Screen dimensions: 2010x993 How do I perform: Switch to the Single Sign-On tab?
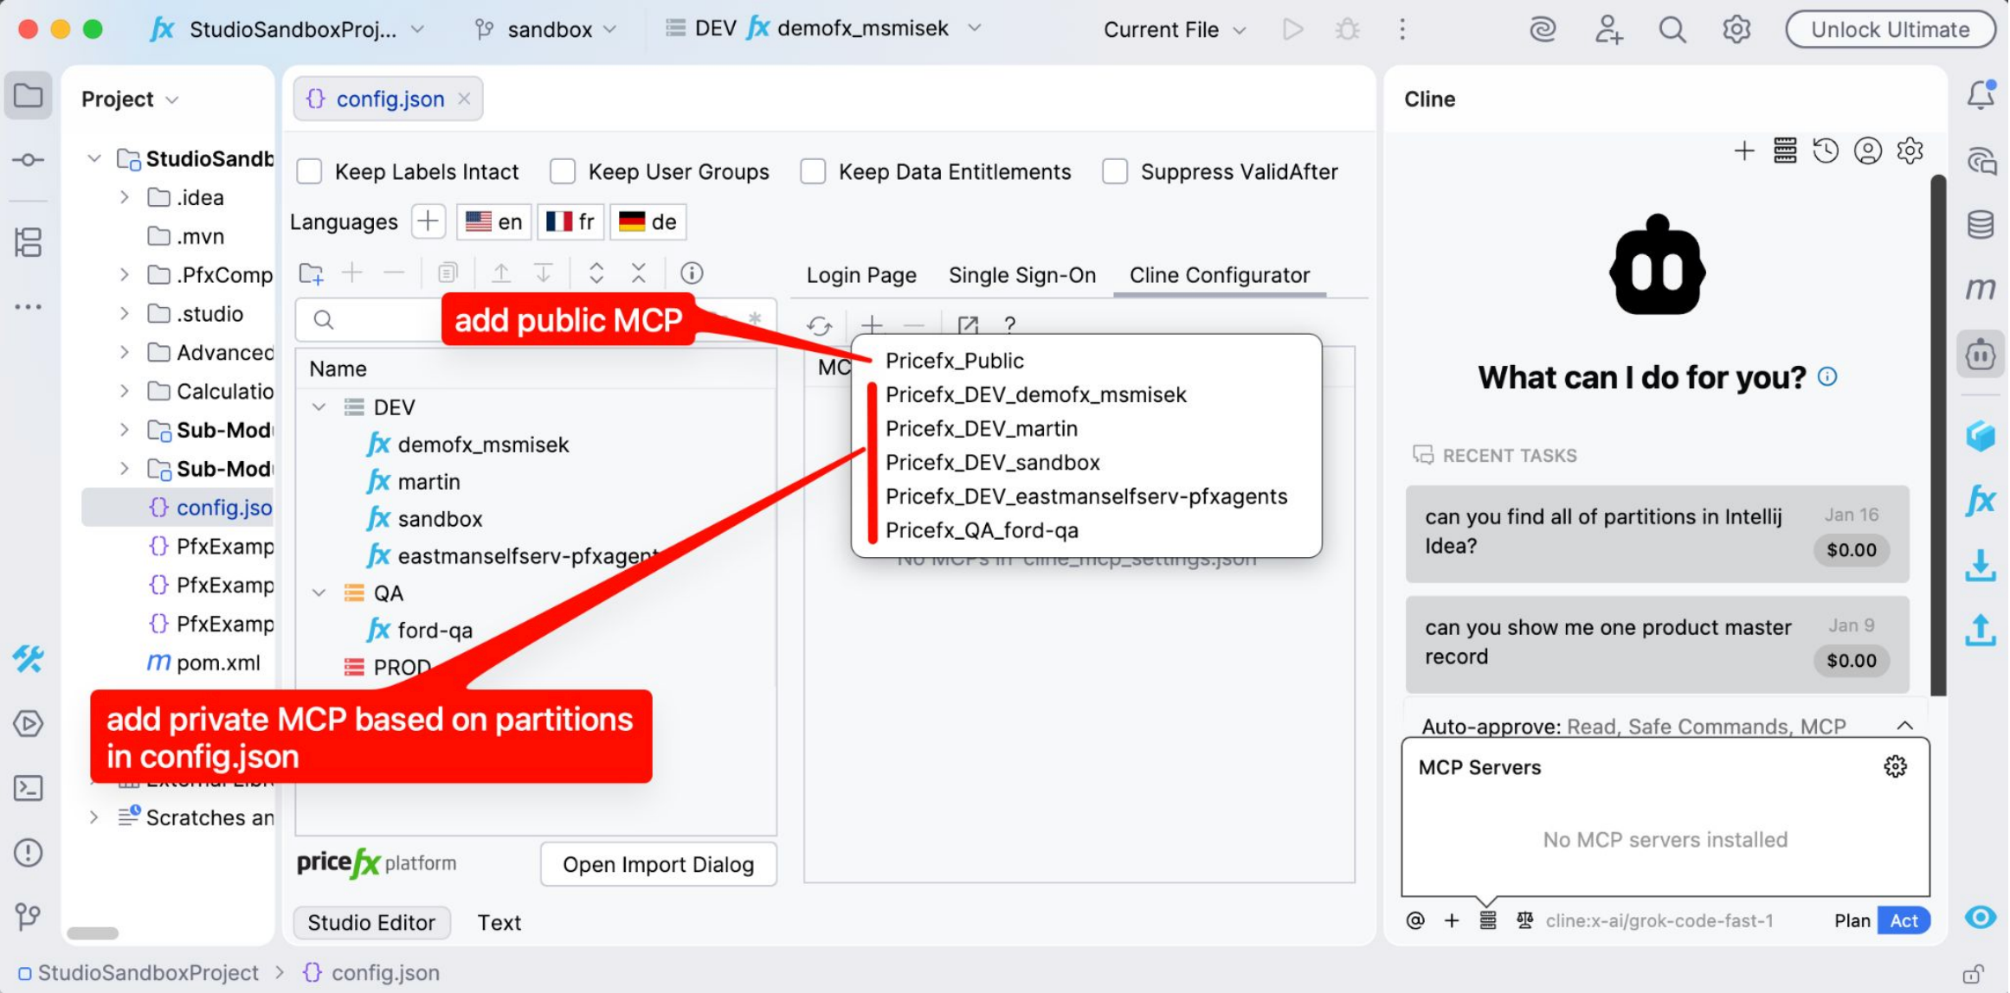click(1021, 275)
